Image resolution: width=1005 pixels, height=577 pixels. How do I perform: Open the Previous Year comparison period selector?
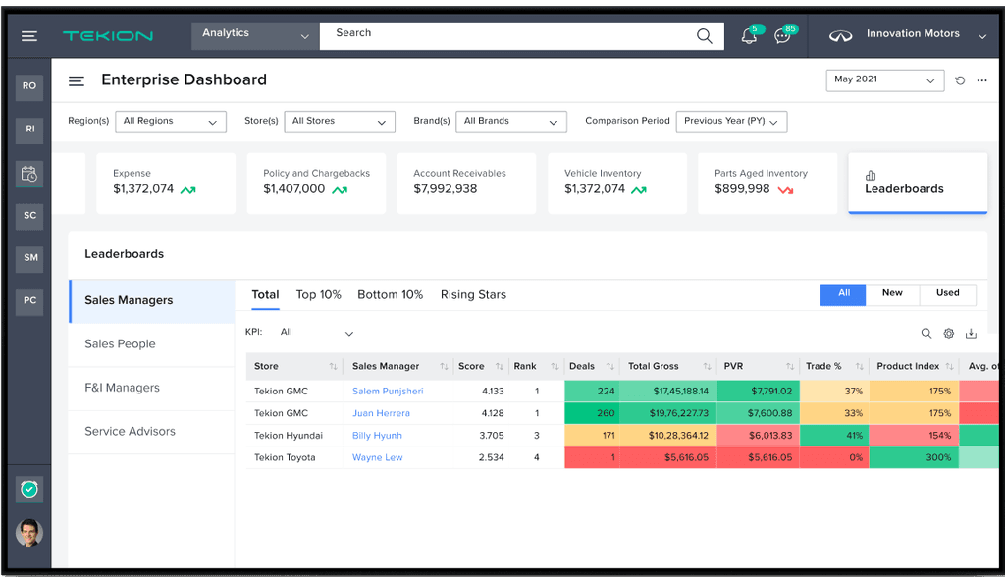(731, 122)
